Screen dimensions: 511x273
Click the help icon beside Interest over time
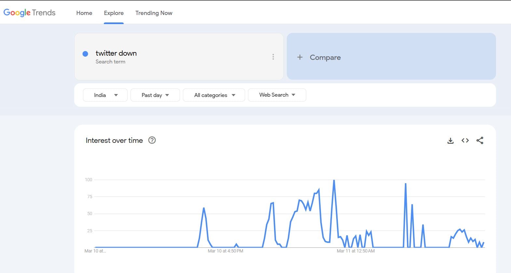(152, 140)
